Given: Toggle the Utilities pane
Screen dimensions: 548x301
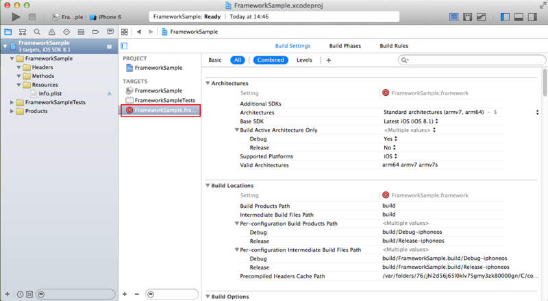Looking at the screenshot, I should (x=532, y=17).
